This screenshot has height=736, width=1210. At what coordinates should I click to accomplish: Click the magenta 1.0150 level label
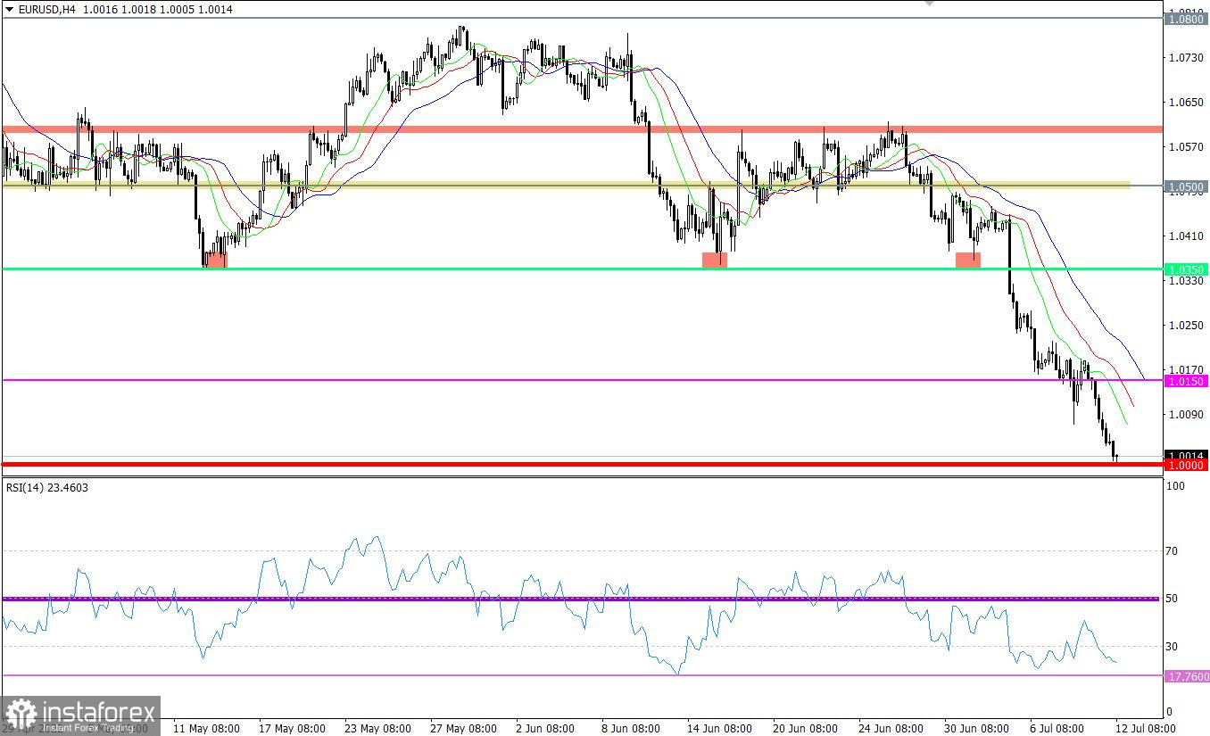point(1187,381)
